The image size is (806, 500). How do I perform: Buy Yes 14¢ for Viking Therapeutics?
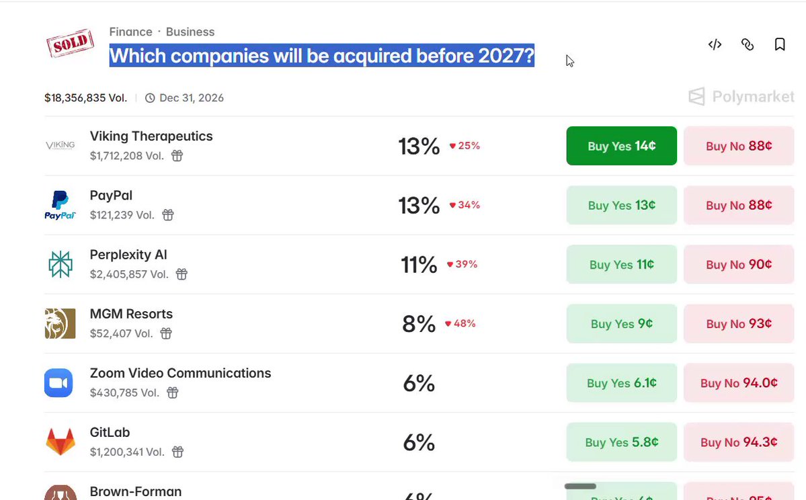(621, 146)
